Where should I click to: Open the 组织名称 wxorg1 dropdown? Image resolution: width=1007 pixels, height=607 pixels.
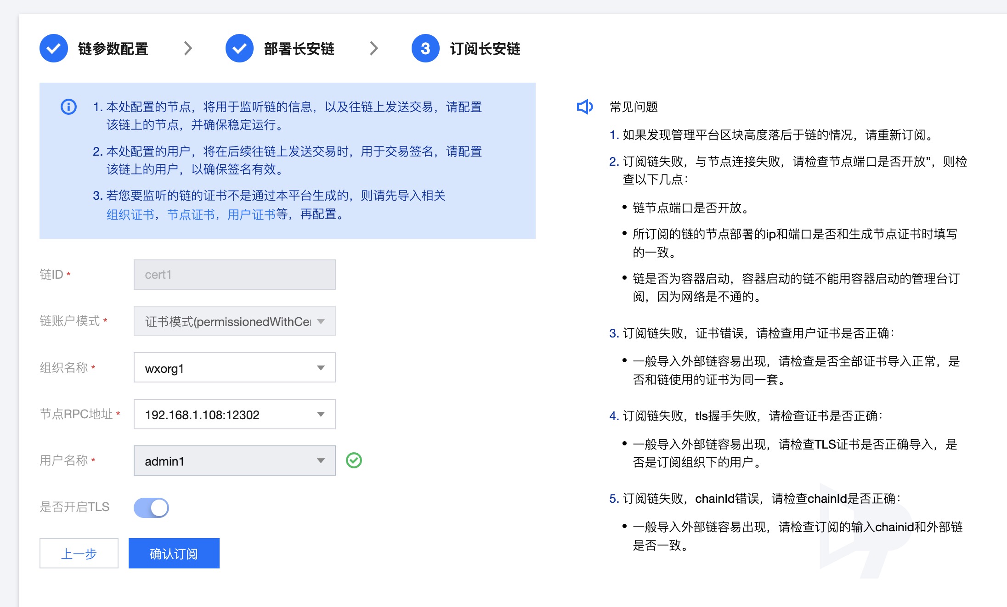point(234,368)
